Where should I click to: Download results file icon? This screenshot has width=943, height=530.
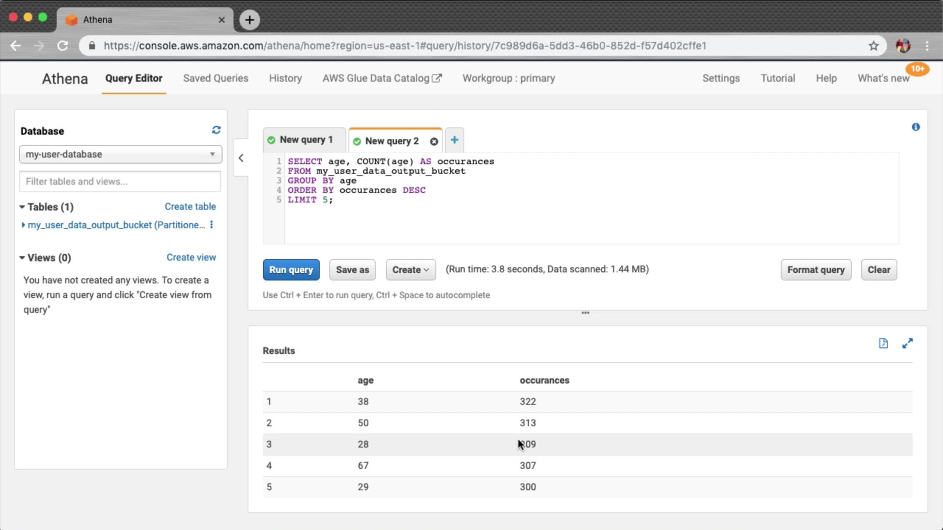pos(883,344)
